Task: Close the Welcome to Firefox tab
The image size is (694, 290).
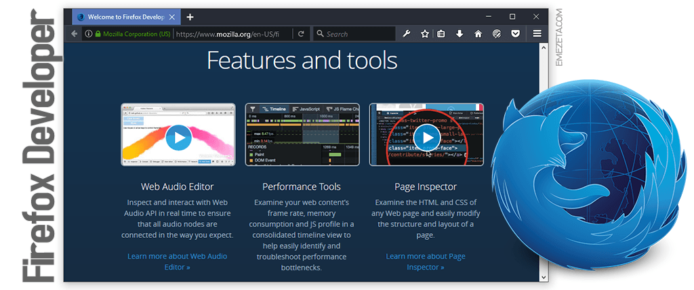Action: [x=173, y=17]
